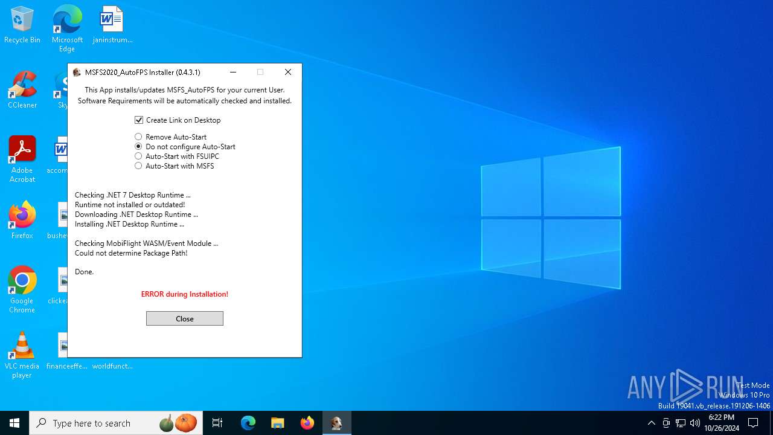Open network status tray icon

point(681,423)
